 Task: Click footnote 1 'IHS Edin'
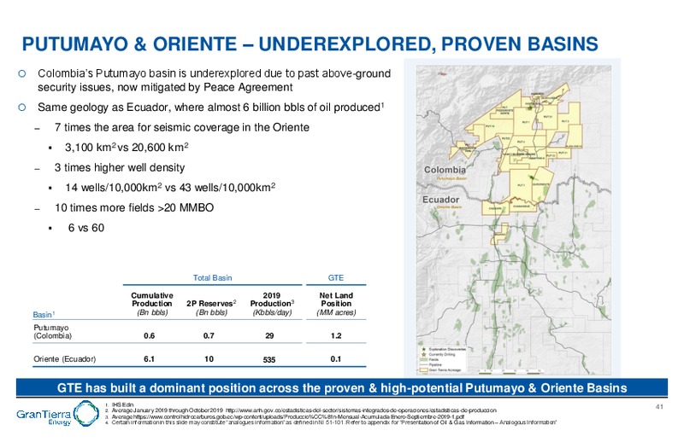click(122, 405)
